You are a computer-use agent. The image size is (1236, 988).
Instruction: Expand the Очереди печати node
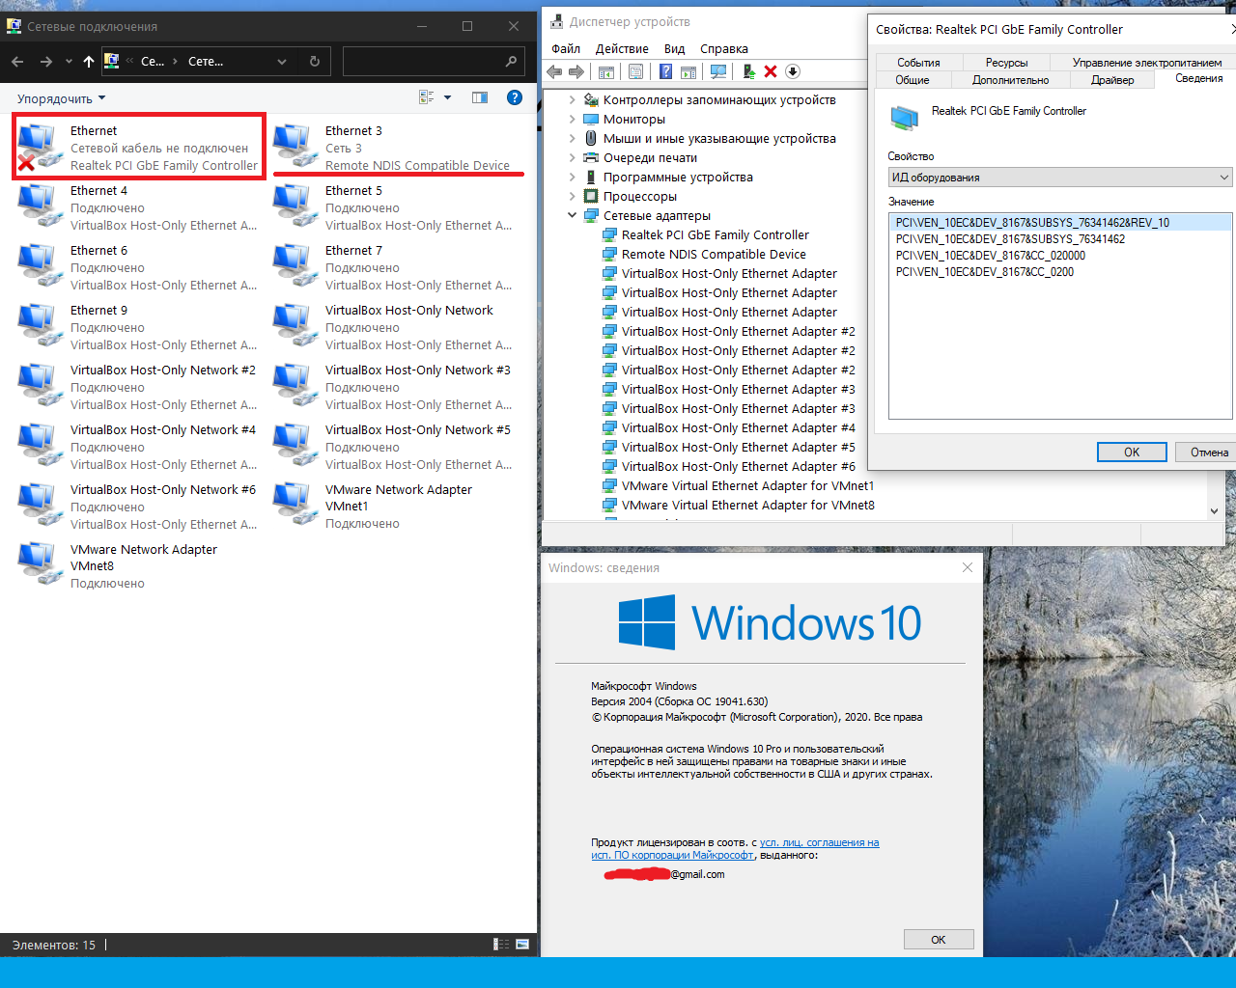point(572,157)
